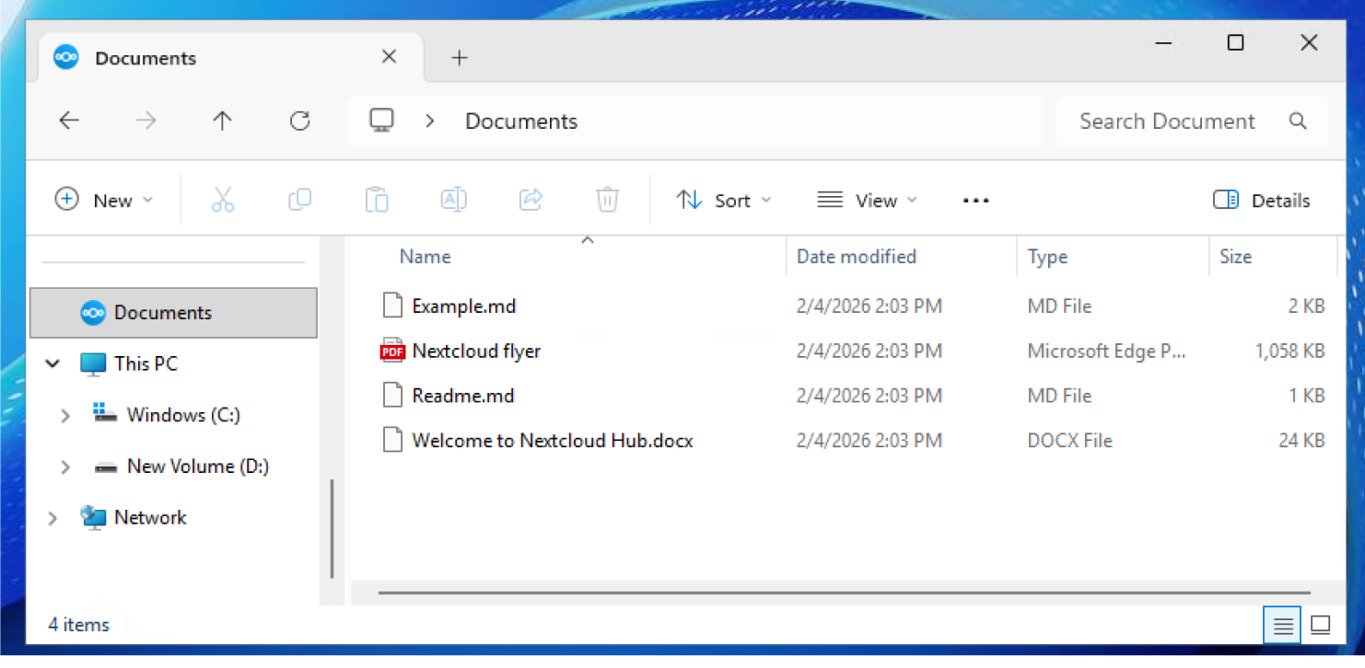Refresh the Documents folder view
This screenshot has width=1365, height=668.
coord(299,121)
